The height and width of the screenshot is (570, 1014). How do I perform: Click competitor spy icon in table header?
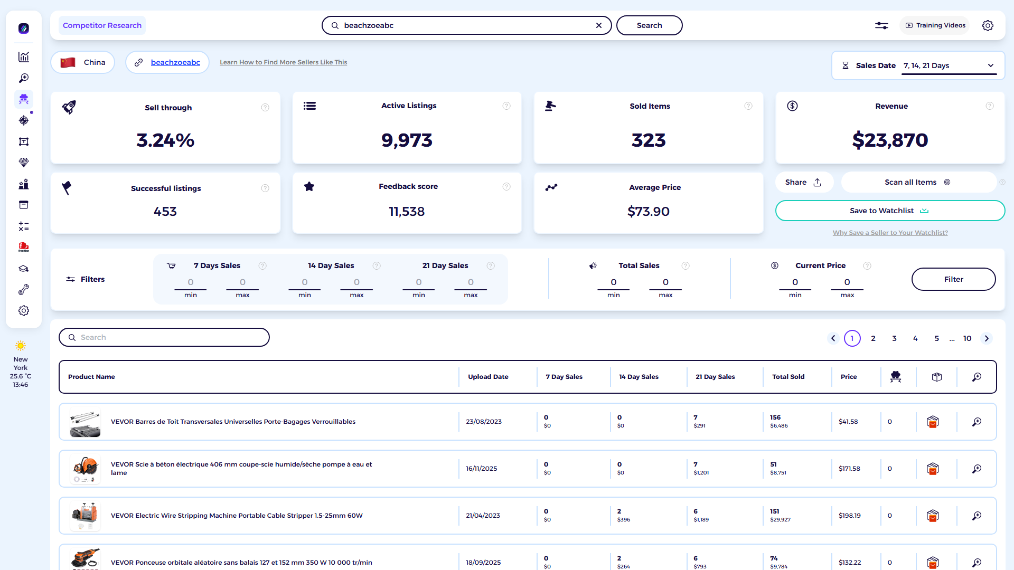pyautogui.click(x=896, y=377)
